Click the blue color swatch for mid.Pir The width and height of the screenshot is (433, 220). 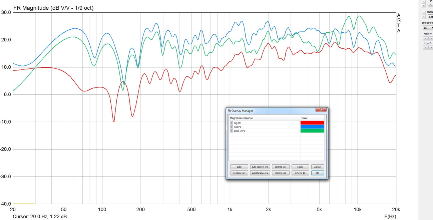click(312, 127)
